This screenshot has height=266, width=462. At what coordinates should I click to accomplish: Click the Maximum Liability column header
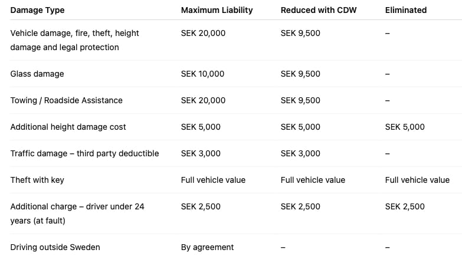tap(217, 10)
